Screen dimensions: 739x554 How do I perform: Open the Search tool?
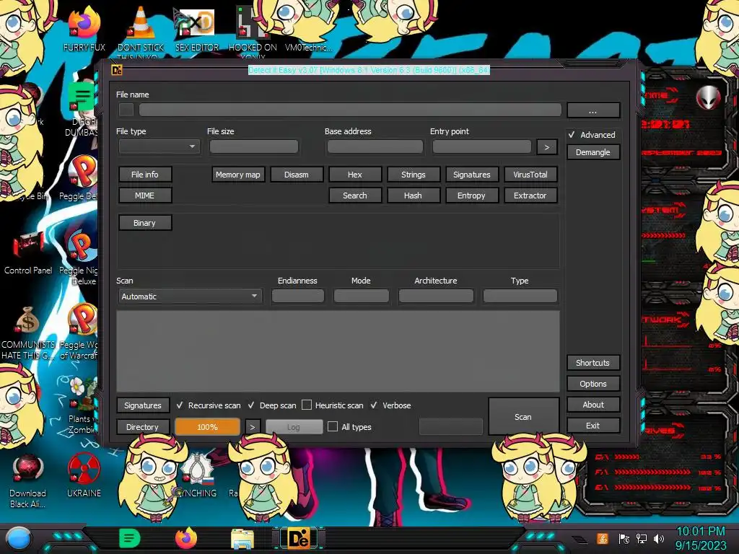click(355, 195)
